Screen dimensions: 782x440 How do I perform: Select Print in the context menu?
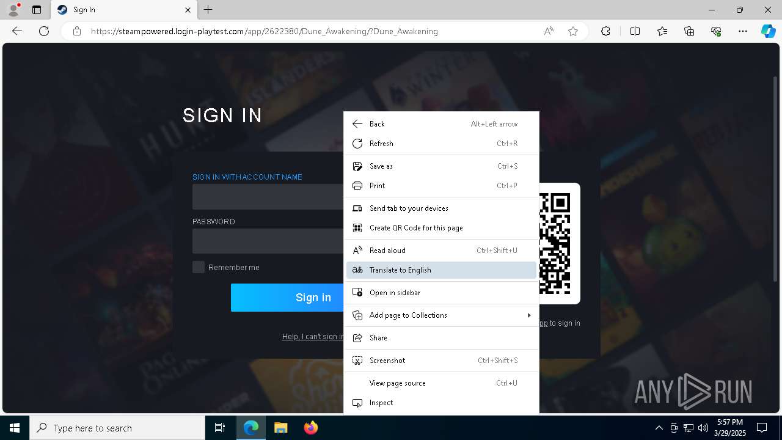click(441, 186)
